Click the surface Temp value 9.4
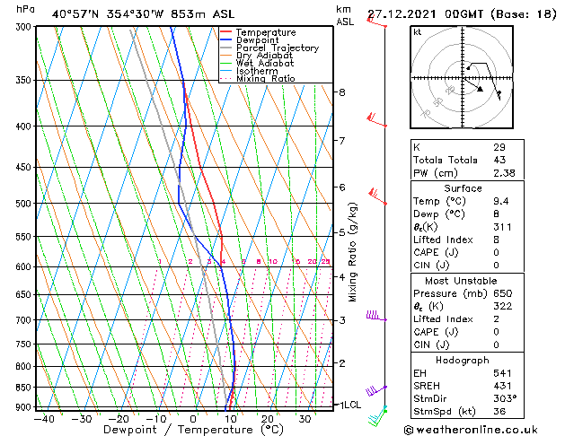 click(x=501, y=201)
